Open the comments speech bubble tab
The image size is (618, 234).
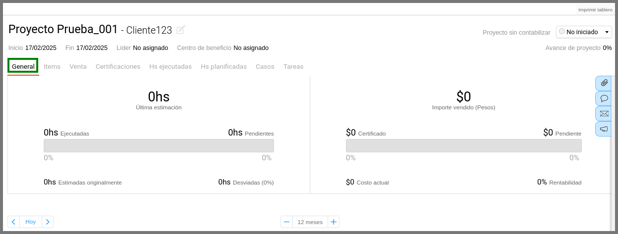pyautogui.click(x=604, y=98)
